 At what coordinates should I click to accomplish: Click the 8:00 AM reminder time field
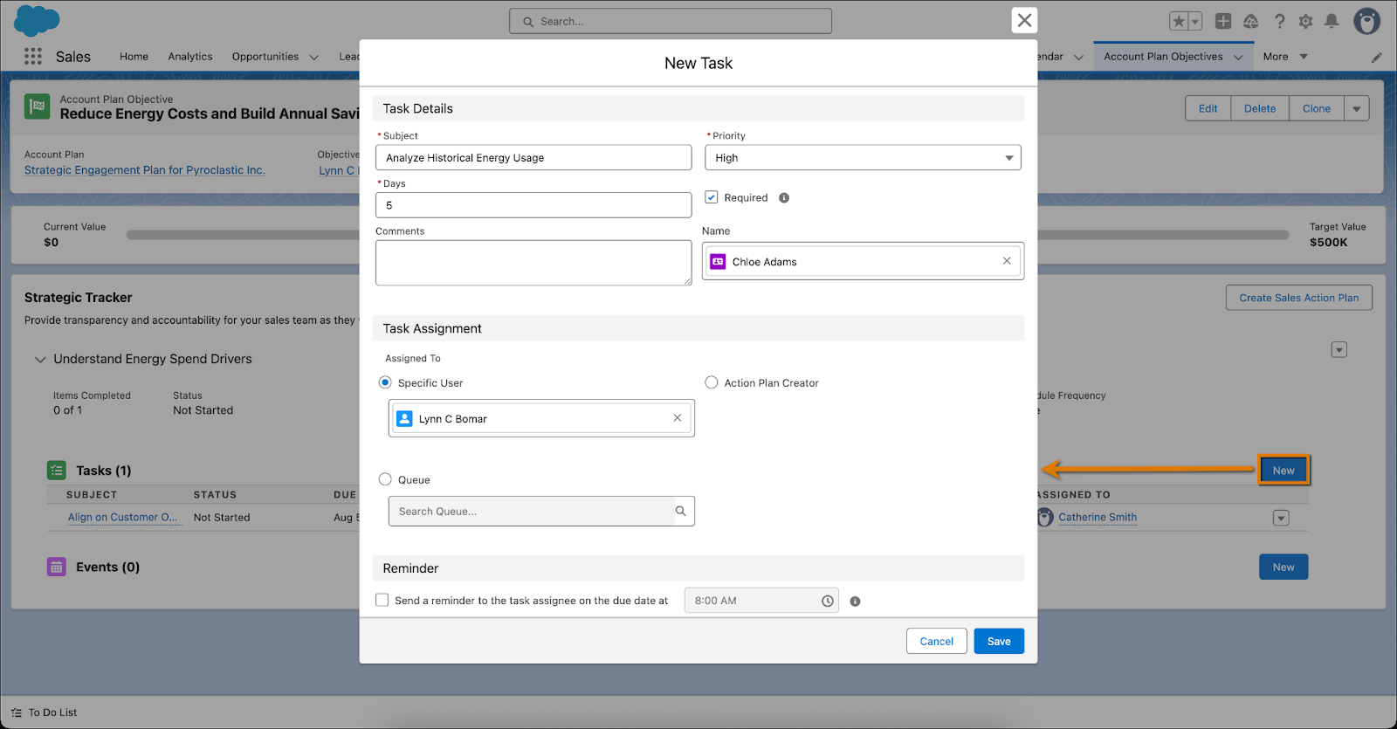click(761, 601)
